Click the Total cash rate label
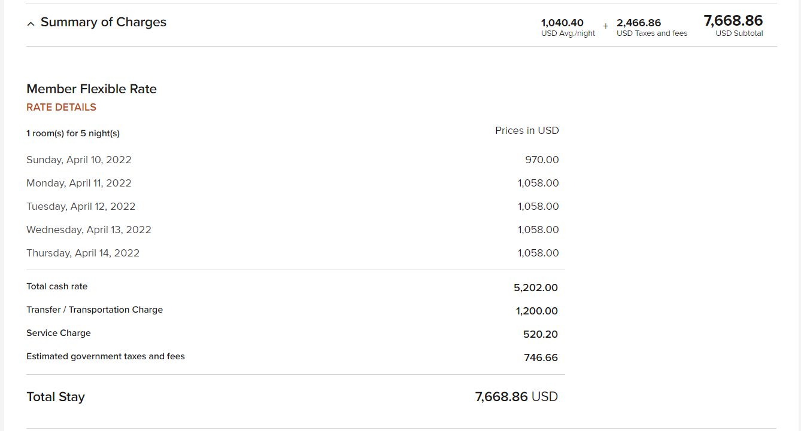The image size is (801, 431). 57,286
